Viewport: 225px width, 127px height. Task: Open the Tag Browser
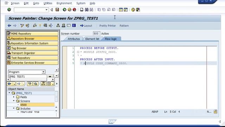point(32,48)
